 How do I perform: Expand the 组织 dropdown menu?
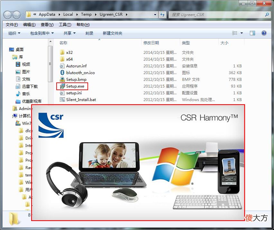tap(14, 33)
